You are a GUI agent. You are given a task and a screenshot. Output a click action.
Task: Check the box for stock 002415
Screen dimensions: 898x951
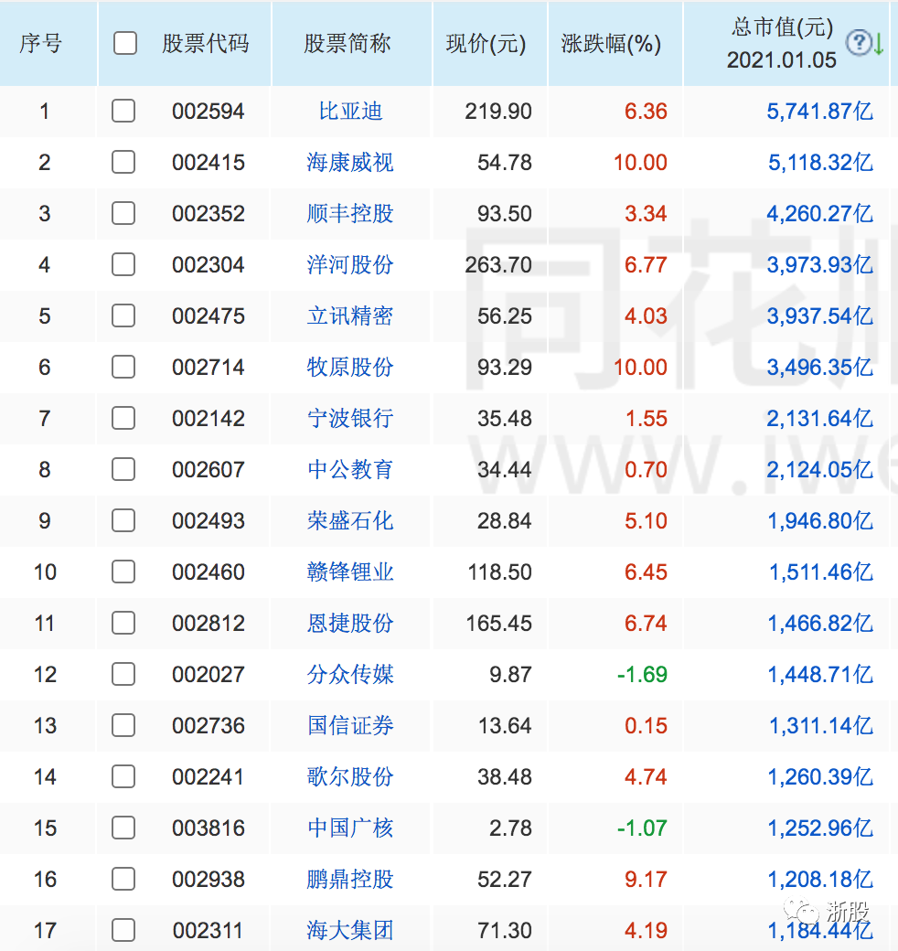tap(123, 162)
